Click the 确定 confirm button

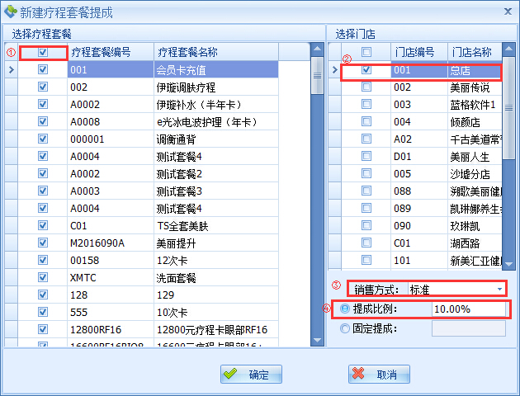(252, 375)
